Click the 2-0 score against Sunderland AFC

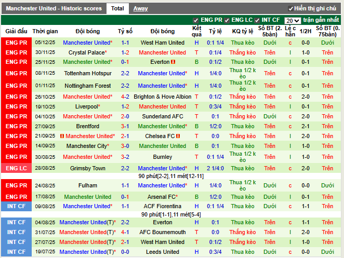pos(125,116)
